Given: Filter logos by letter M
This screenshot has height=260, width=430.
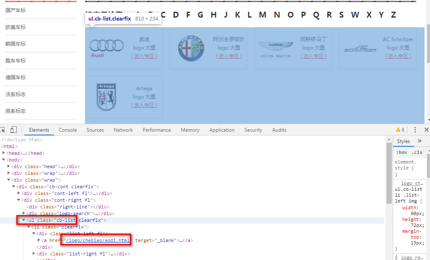Looking at the screenshot, I should coord(262,15).
